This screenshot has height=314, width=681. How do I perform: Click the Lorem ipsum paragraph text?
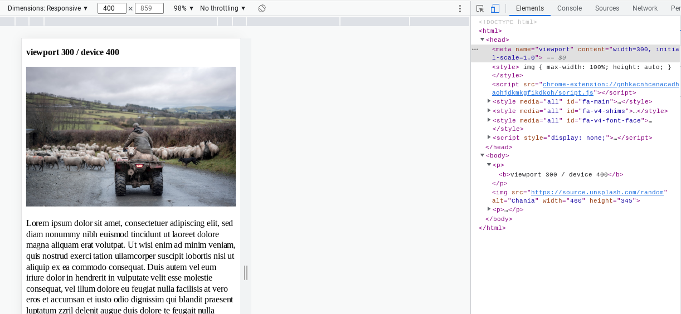click(130, 266)
